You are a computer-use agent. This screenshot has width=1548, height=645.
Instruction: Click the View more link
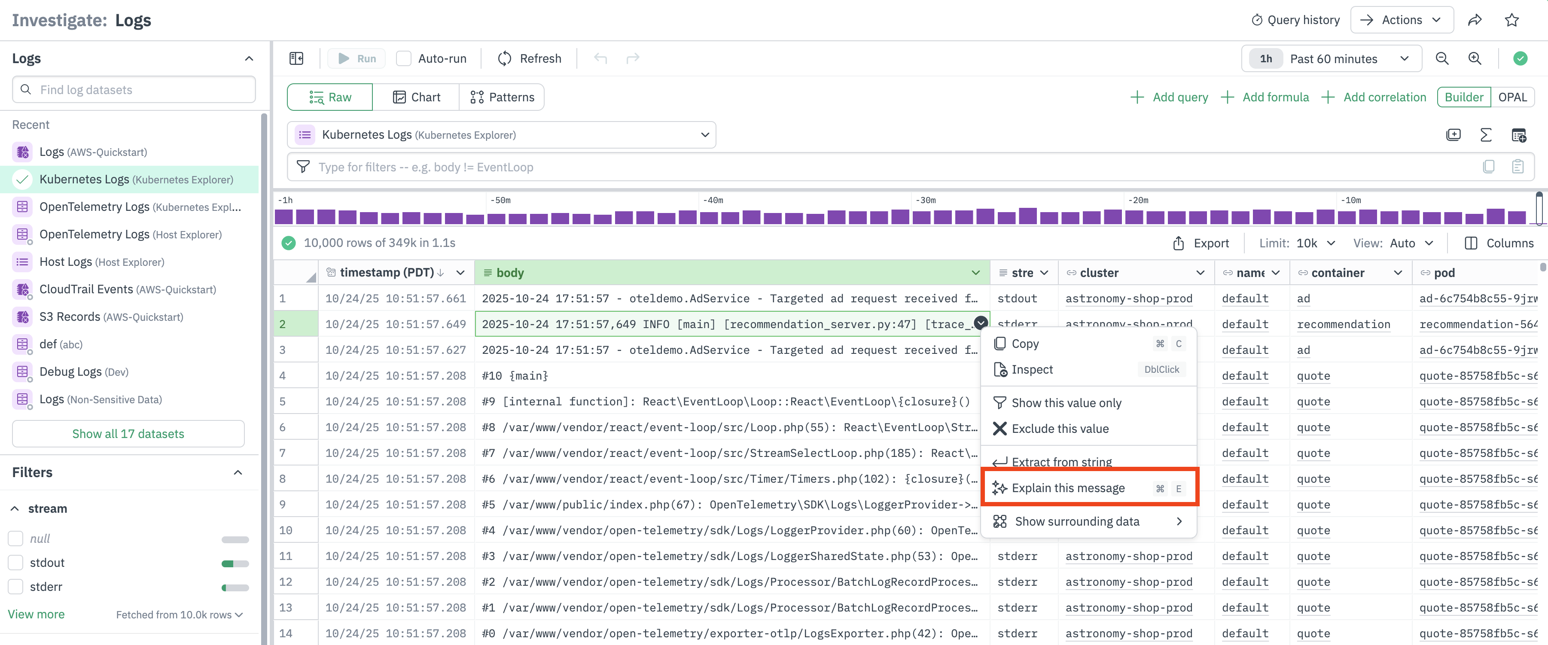[x=36, y=614]
